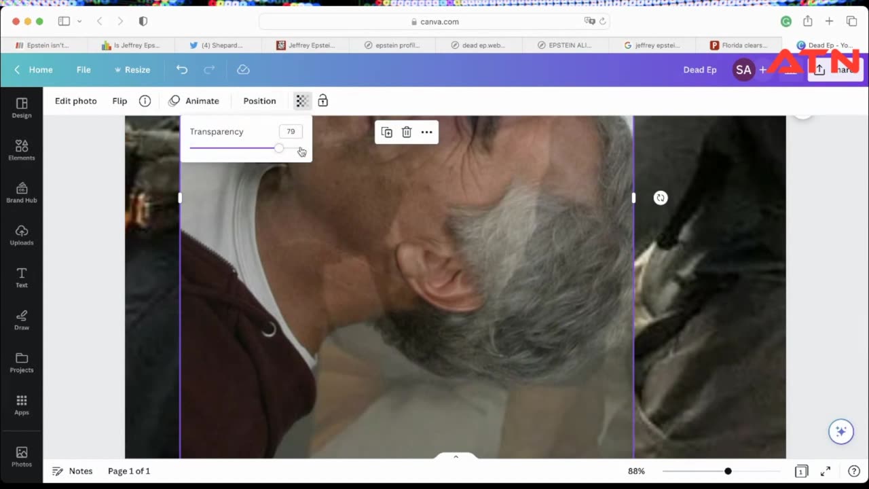869x489 pixels.
Task: Click the Safari privacy shield icon
Action: point(143,21)
